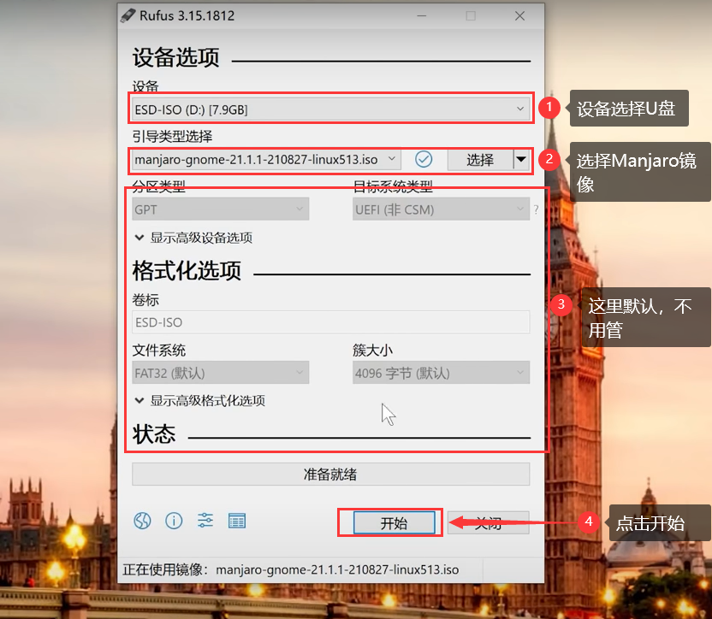The width and height of the screenshot is (712, 619).
Task: Open the settings sliders icon
Action: tap(205, 520)
